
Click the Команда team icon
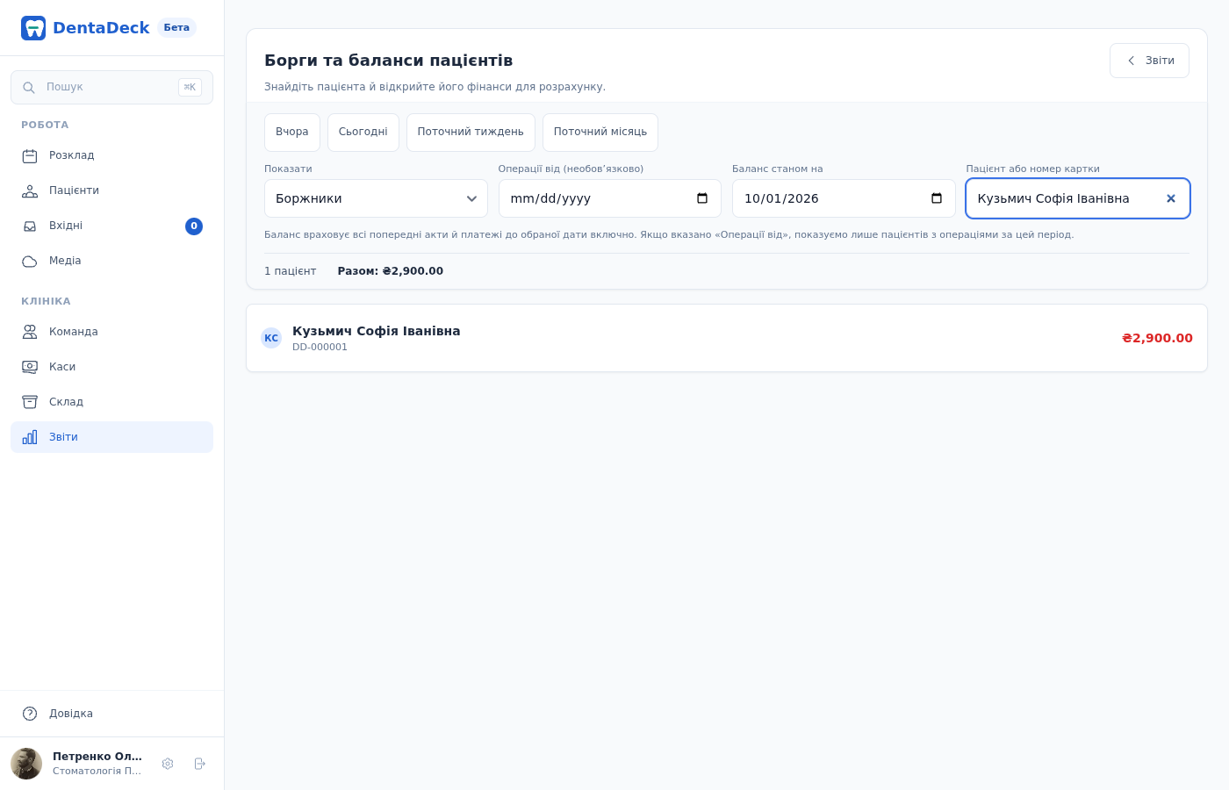(30, 332)
